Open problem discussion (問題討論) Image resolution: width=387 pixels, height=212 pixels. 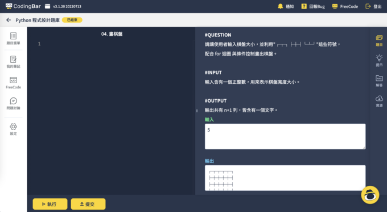[13, 104]
